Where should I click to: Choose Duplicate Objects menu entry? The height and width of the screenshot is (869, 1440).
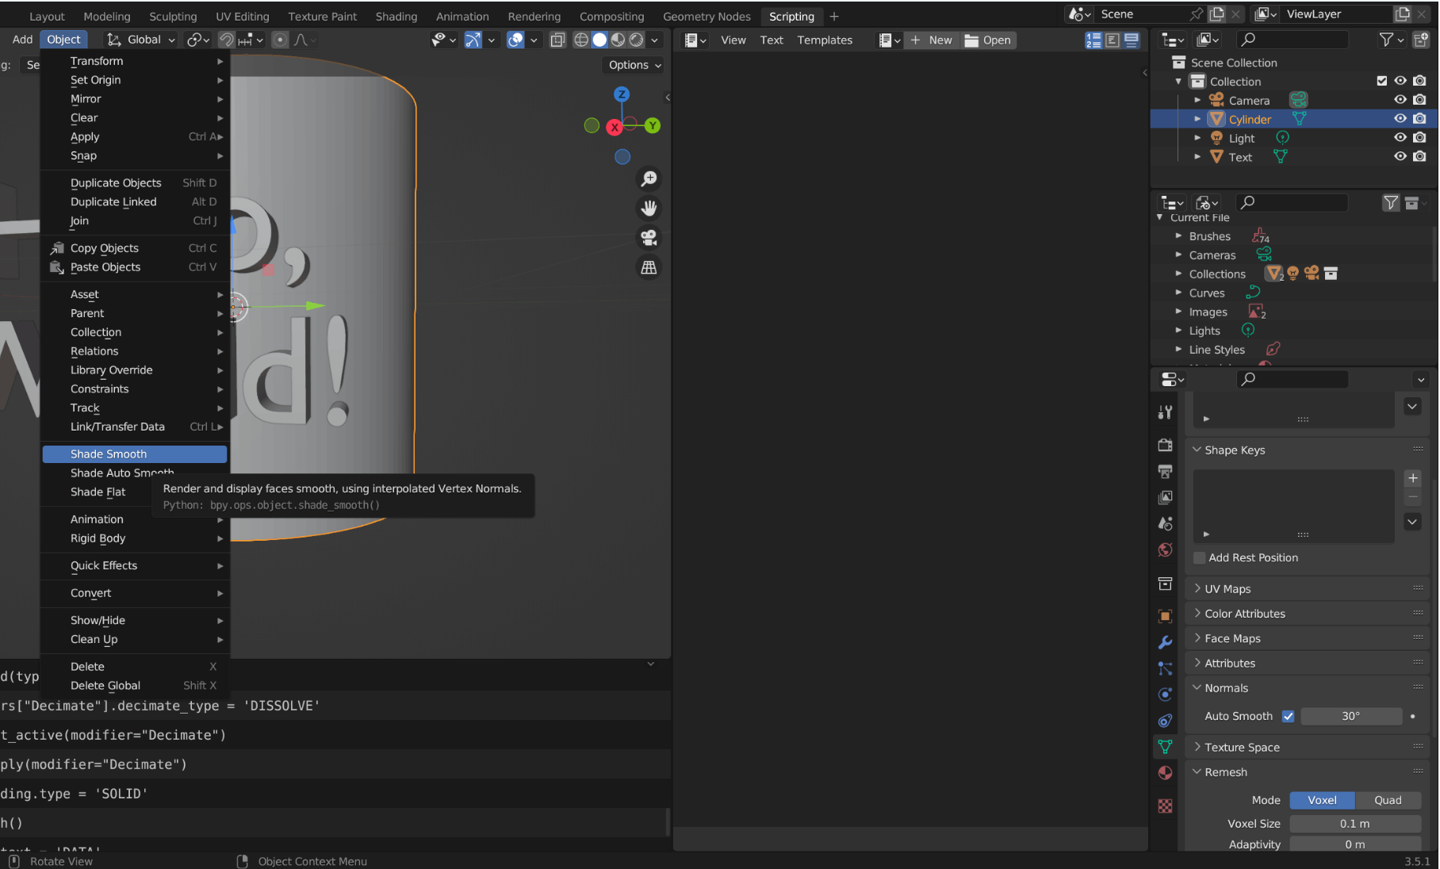[x=135, y=182]
